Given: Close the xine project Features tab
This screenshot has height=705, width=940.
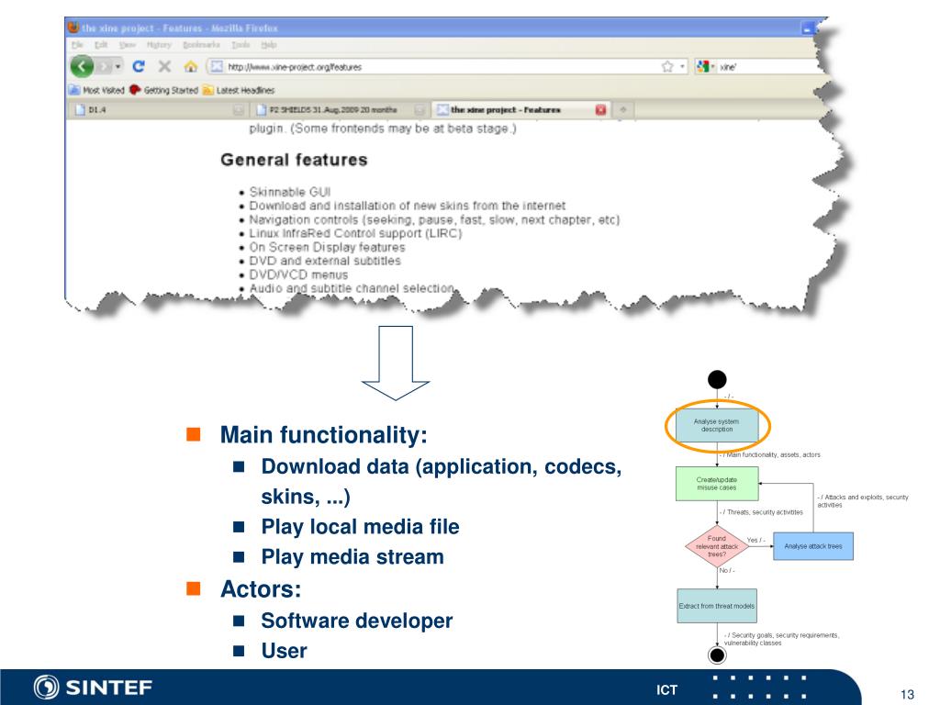Looking at the screenshot, I should click(600, 110).
